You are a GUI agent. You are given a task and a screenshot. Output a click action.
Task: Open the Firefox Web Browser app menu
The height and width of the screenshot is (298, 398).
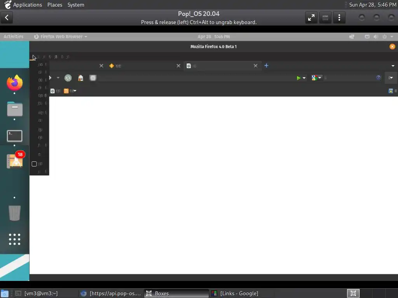[61, 36]
